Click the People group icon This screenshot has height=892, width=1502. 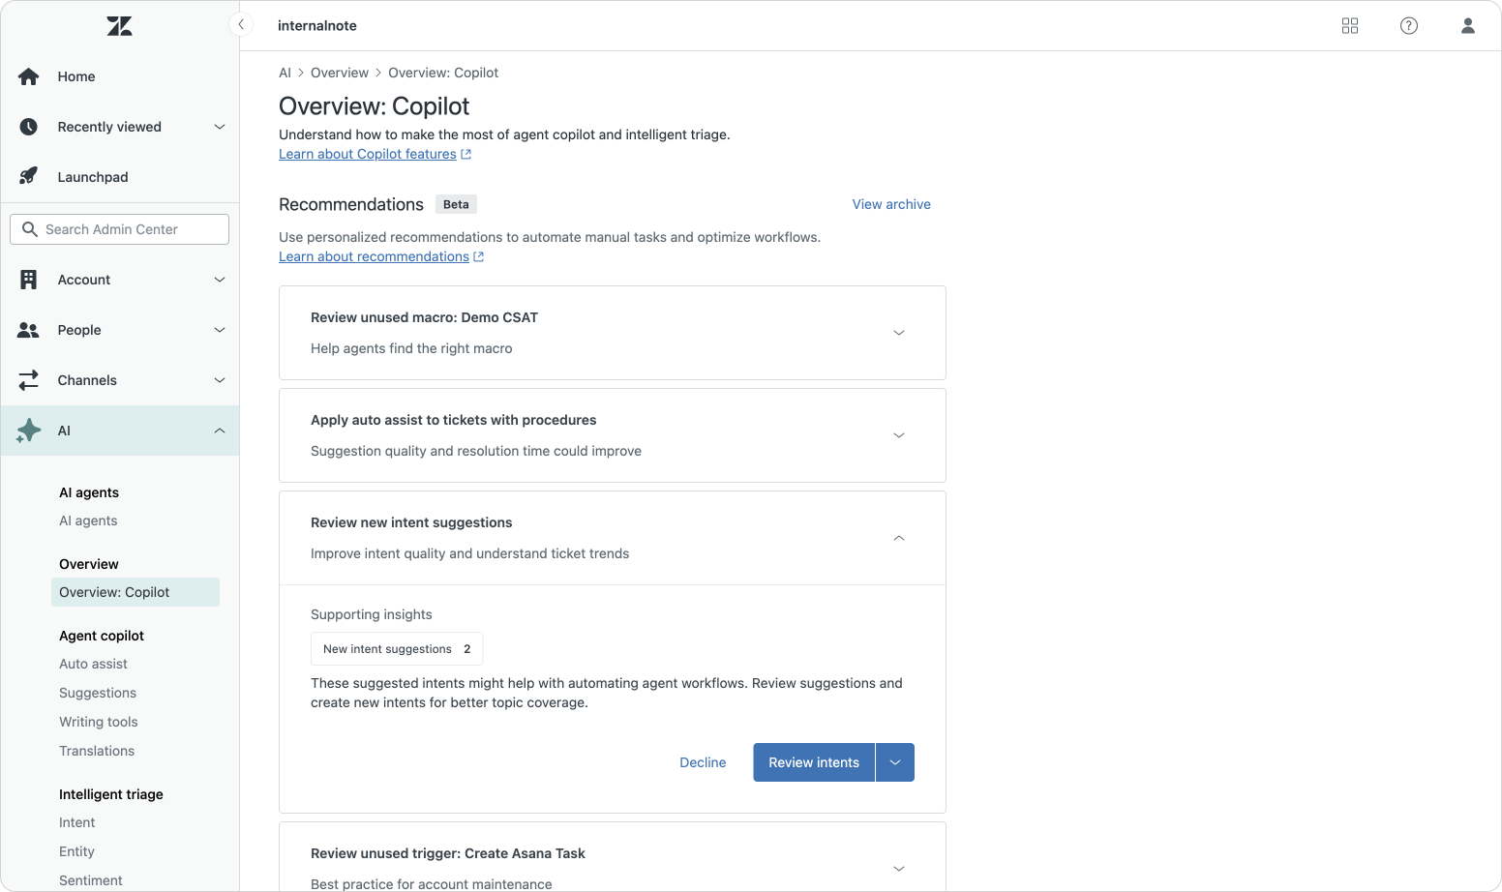click(29, 330)
